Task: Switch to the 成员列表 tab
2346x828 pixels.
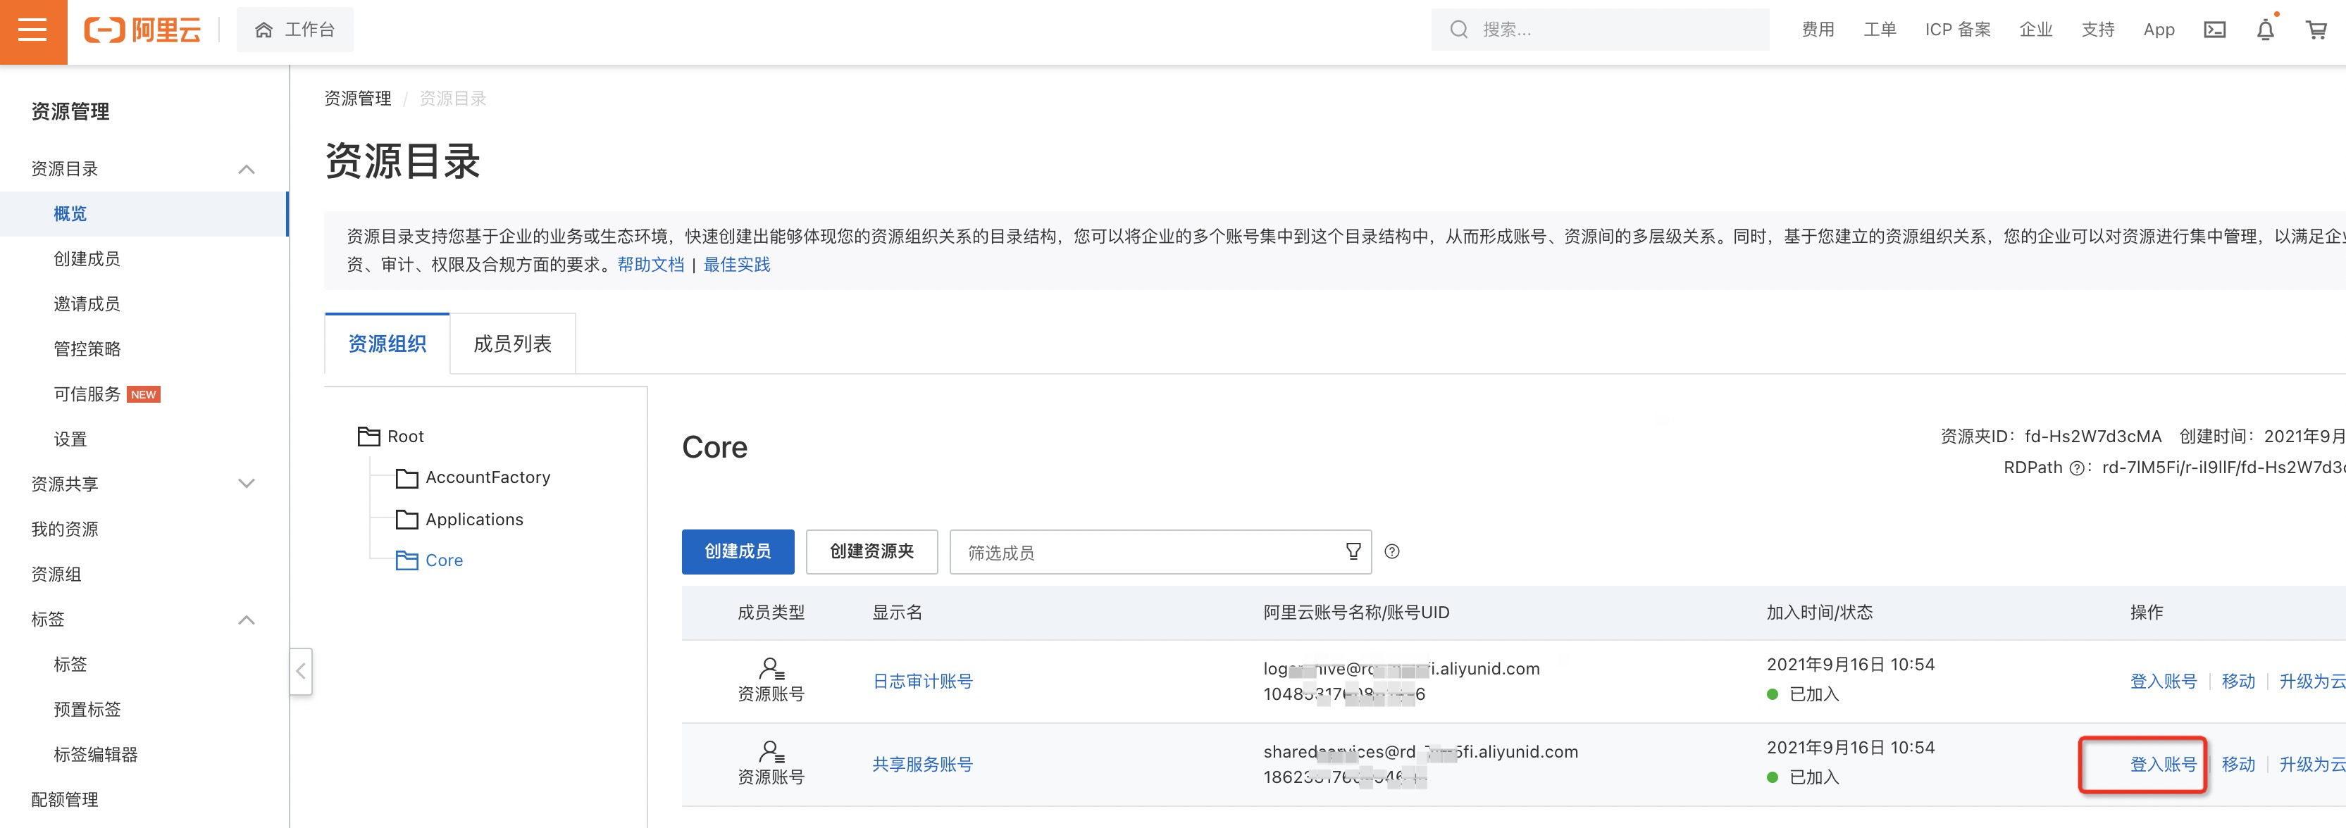Action: tap(511, 344)
